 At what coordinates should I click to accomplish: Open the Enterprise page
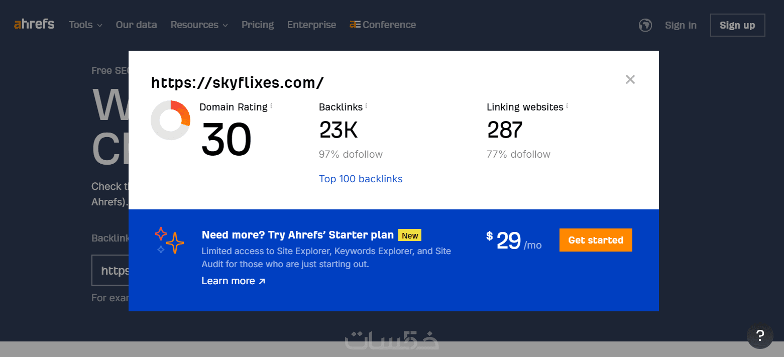[x=311, y=25]
